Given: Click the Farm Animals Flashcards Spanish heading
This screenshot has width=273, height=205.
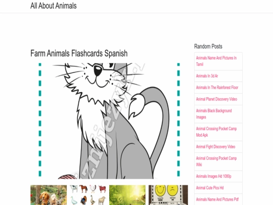Looking at the screenshot, I should [x=79, y=53].
